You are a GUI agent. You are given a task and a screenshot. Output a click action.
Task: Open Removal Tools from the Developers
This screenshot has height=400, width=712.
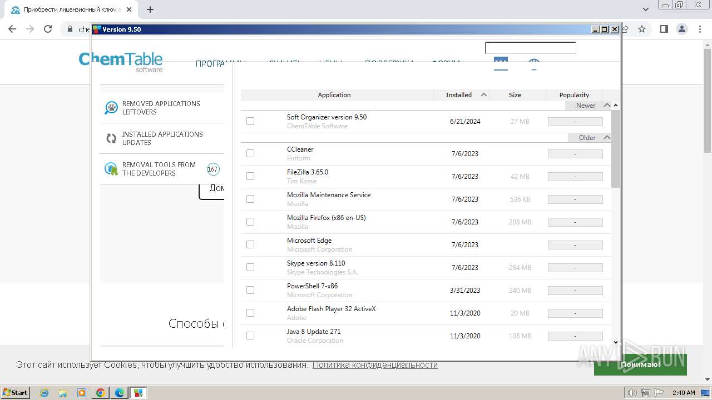[162, 169]
